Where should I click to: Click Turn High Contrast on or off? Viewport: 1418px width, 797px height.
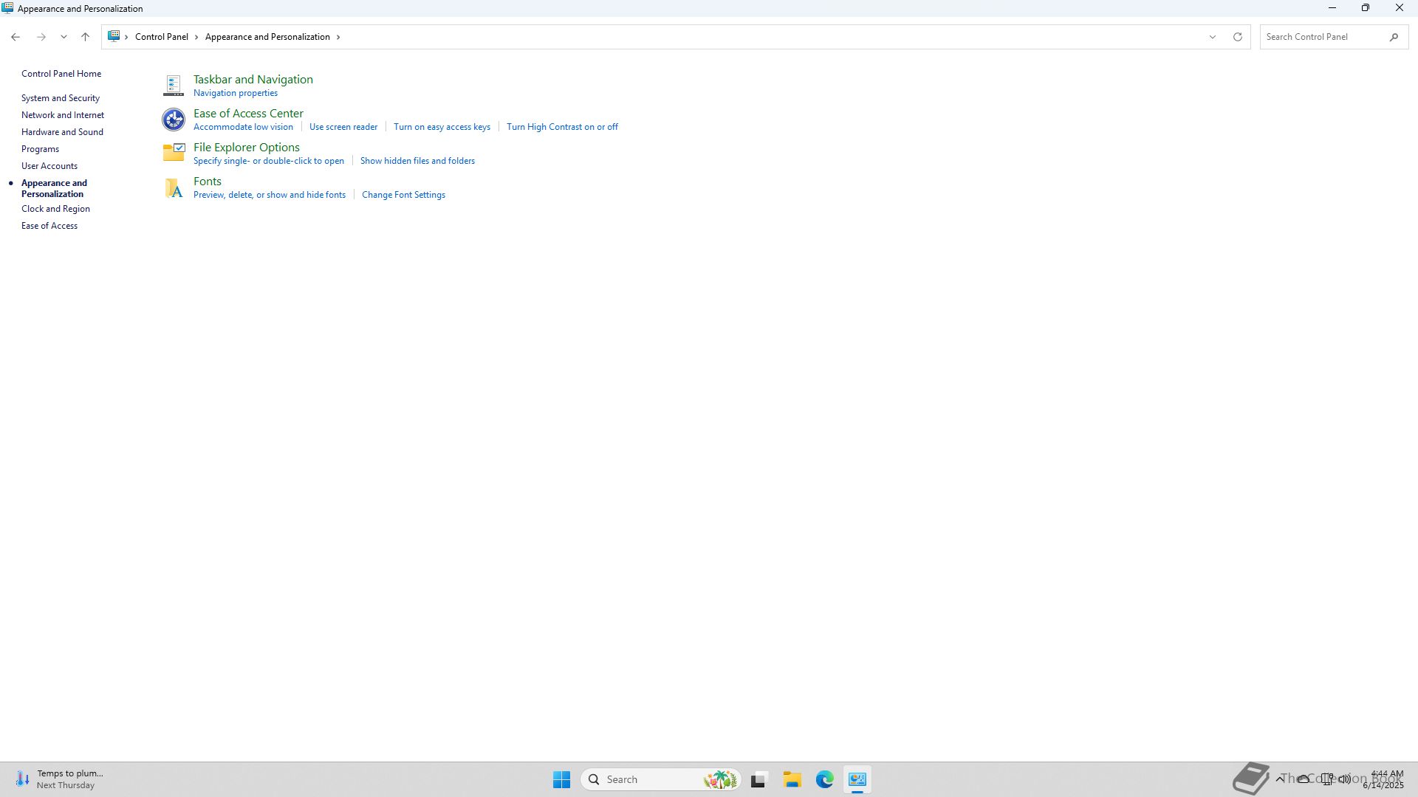[562, 127]
